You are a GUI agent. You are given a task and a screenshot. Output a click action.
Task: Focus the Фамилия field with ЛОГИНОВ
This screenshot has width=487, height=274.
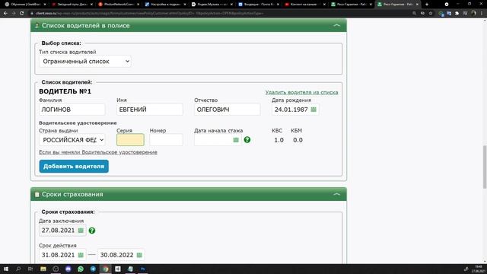click(x=72, y=110)
